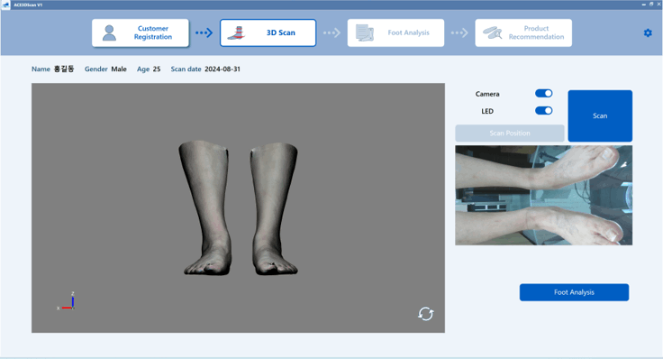Click the 3D Scan foot icon
Image resolution: width=663 pixels, height=359 pixels.
pyautogui.click(x=236, y=32)
